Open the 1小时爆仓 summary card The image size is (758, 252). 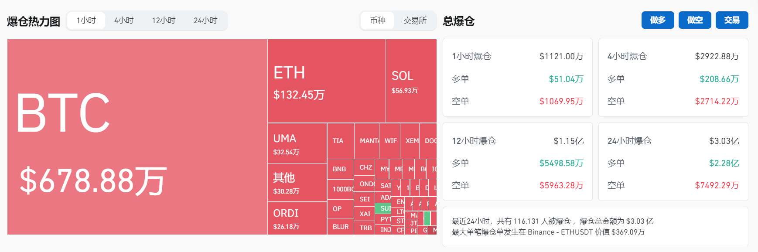[517, 78]
